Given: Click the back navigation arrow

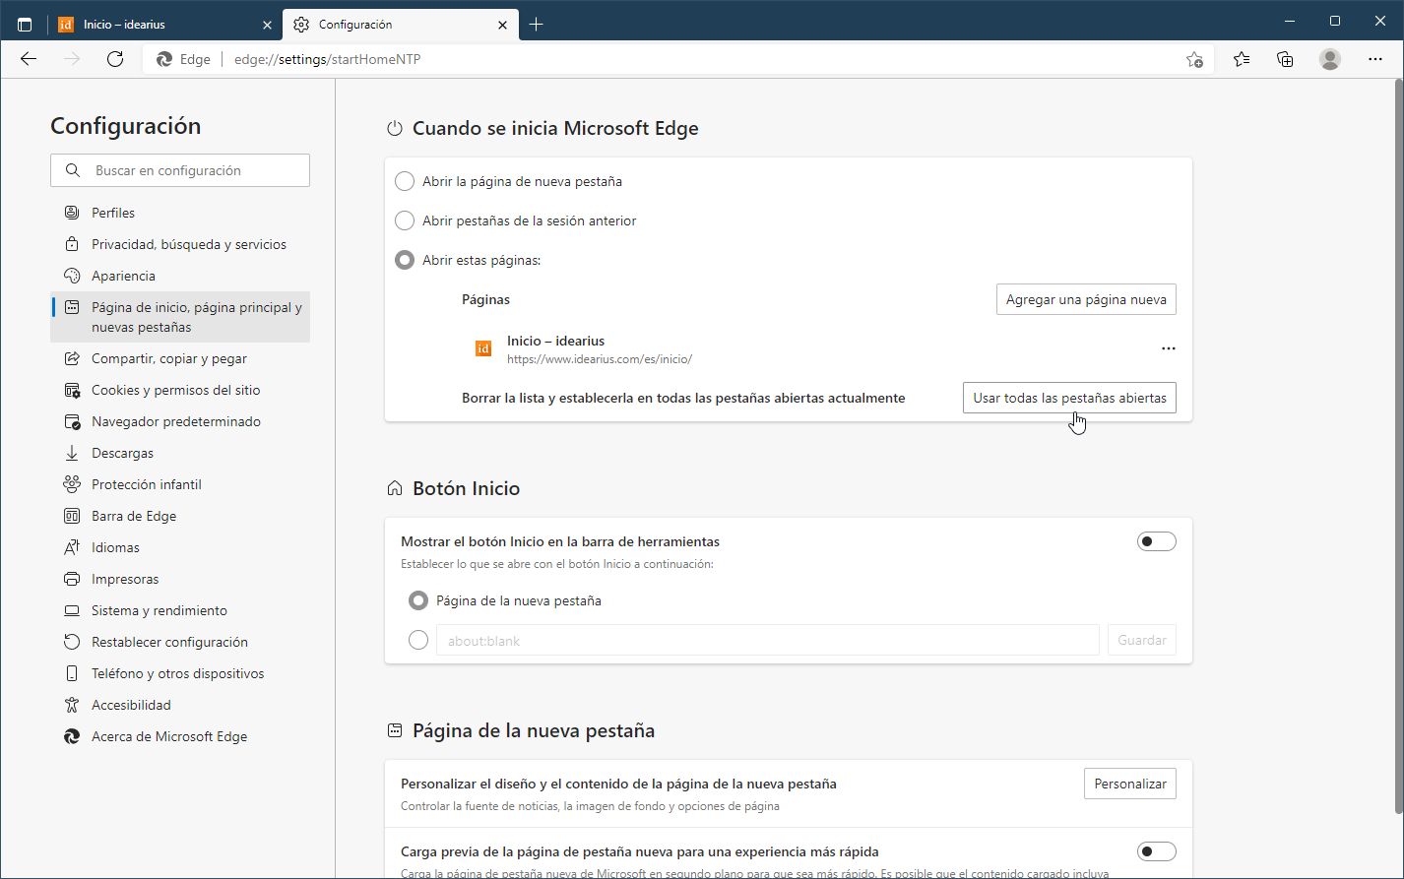Looking at the screenshot, I should pyautogui.click(x=28, y=59).
